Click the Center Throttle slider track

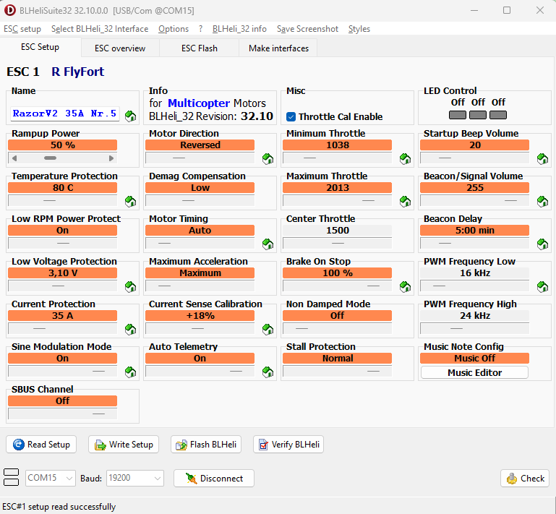point(337,243)
